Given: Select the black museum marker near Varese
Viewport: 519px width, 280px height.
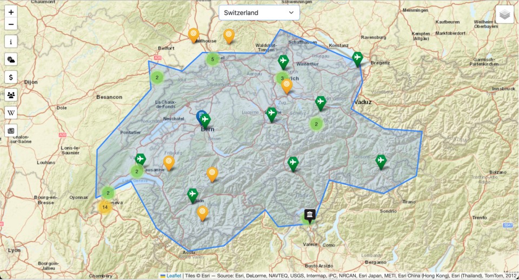Looking at the screenshot, I should click(x=310, y=216).
